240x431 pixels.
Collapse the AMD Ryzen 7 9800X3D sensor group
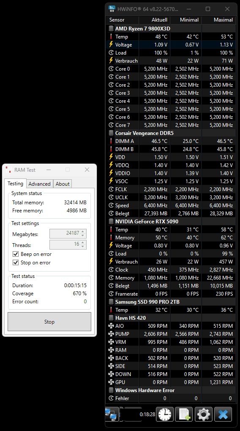[111, 29]
